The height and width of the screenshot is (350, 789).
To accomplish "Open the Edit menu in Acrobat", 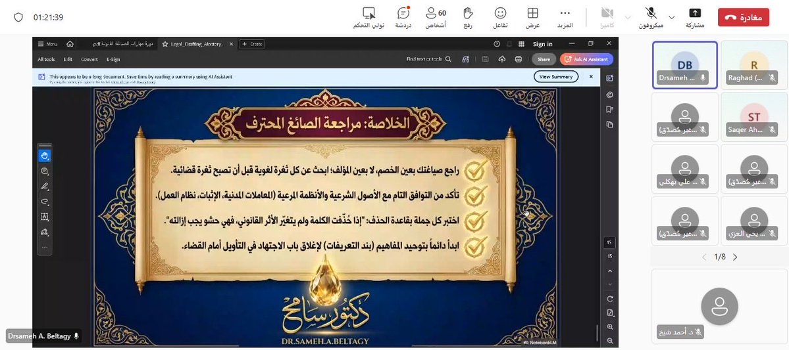I will pos(68,59).
